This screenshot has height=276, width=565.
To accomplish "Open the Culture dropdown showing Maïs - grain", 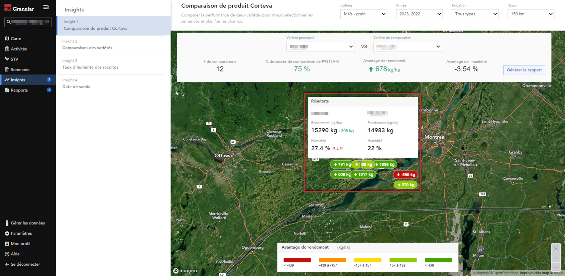I will click(x=364, y=14).
